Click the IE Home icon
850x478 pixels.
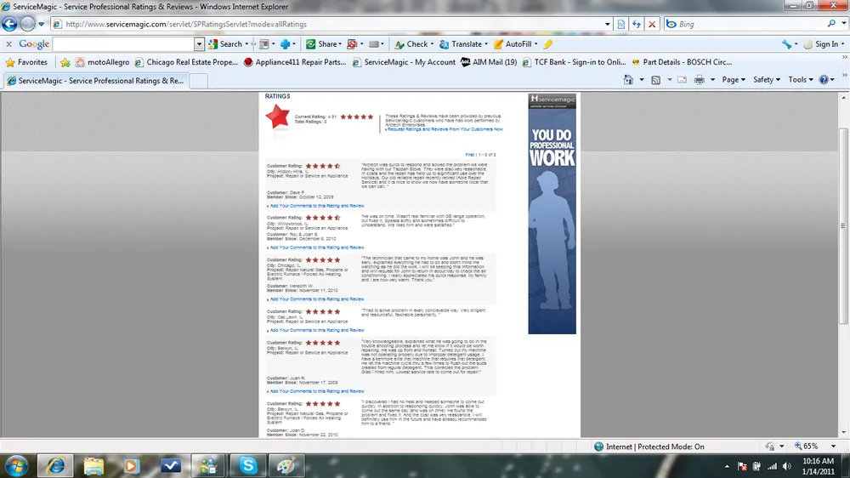coord(630,80)
